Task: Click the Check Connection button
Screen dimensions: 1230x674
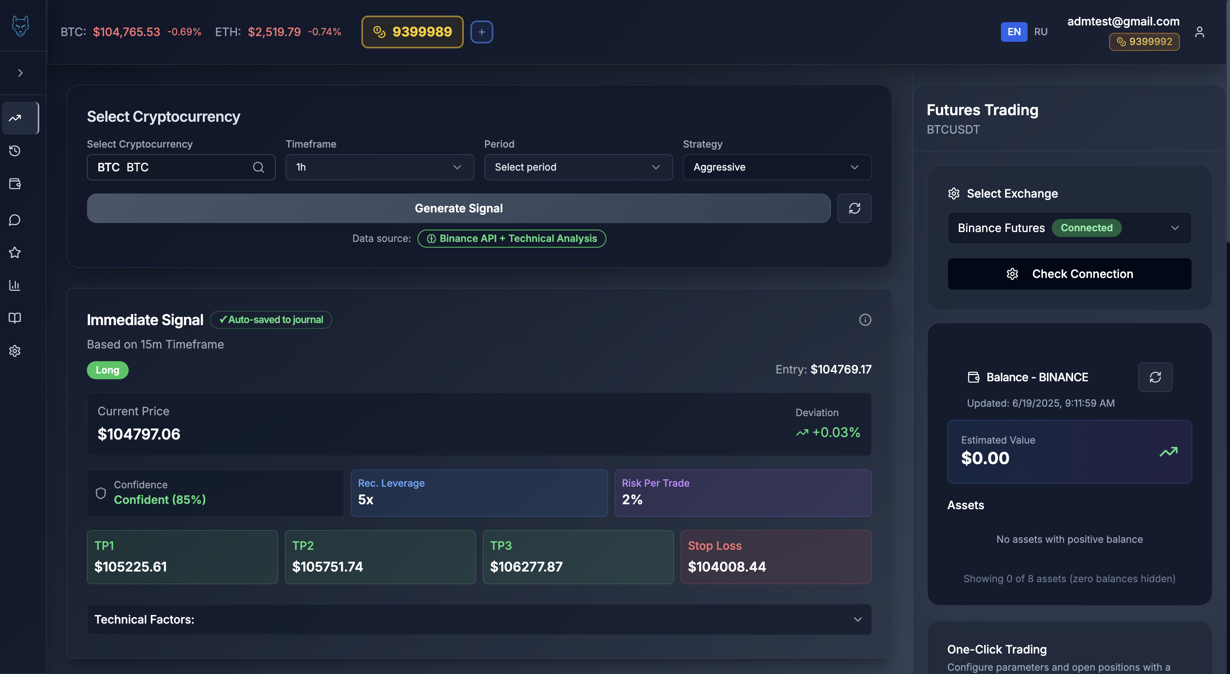Action: 1069,274
